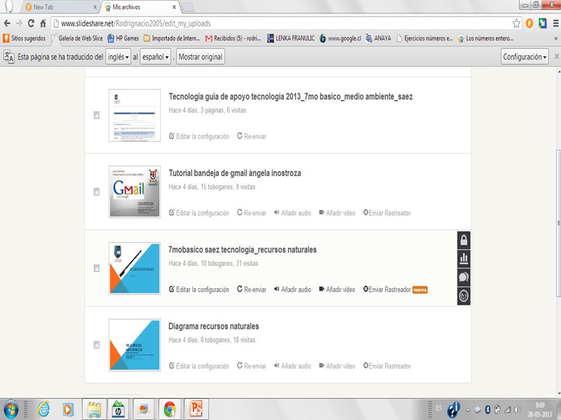
Task: Open the Galería de Web Slice bookmark
Action: tap(77, 38)
